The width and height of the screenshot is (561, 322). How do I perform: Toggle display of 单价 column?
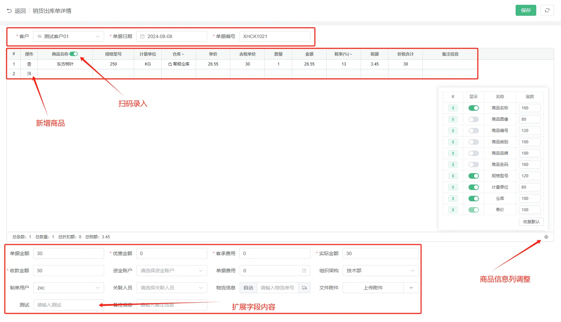(474, 210)
